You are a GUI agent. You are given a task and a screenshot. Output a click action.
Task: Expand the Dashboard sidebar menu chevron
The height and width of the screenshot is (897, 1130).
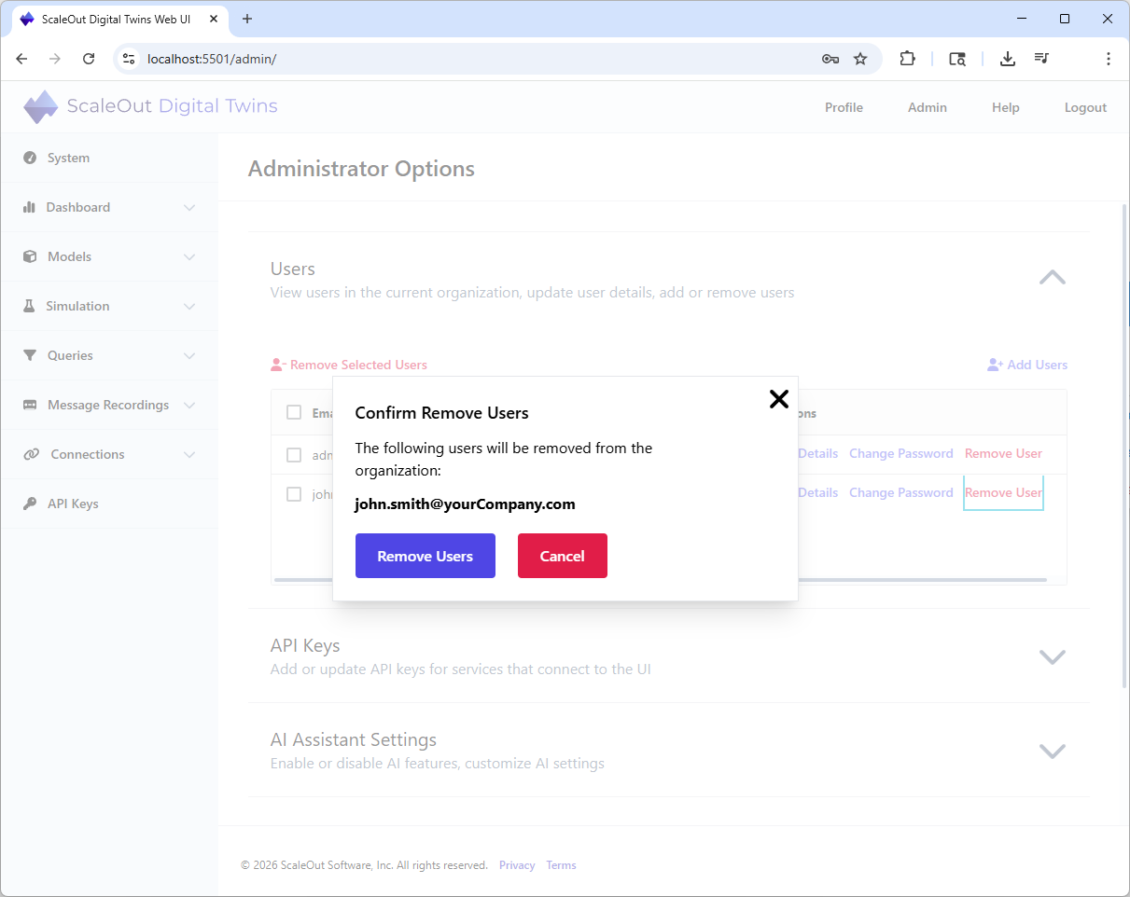190,207
